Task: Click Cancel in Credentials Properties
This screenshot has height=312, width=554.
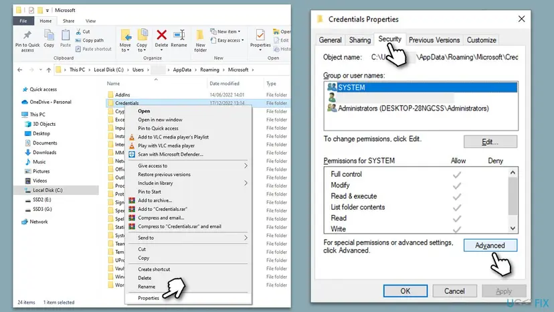Action: tap(454, 291)
